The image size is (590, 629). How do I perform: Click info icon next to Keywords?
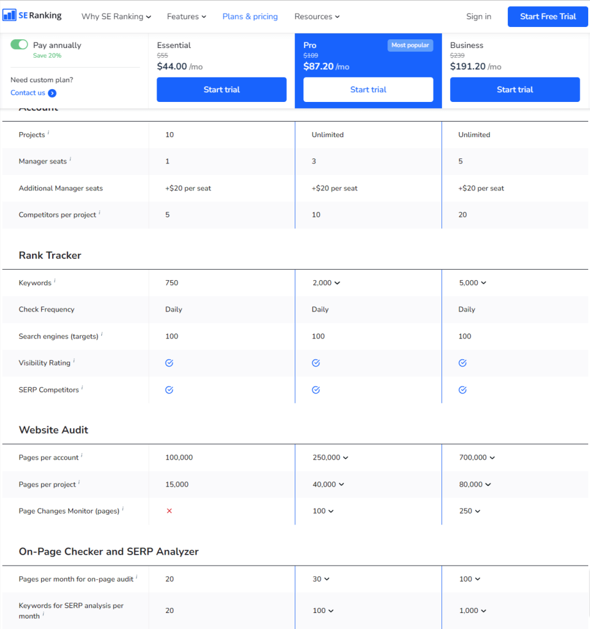[55, 280]
